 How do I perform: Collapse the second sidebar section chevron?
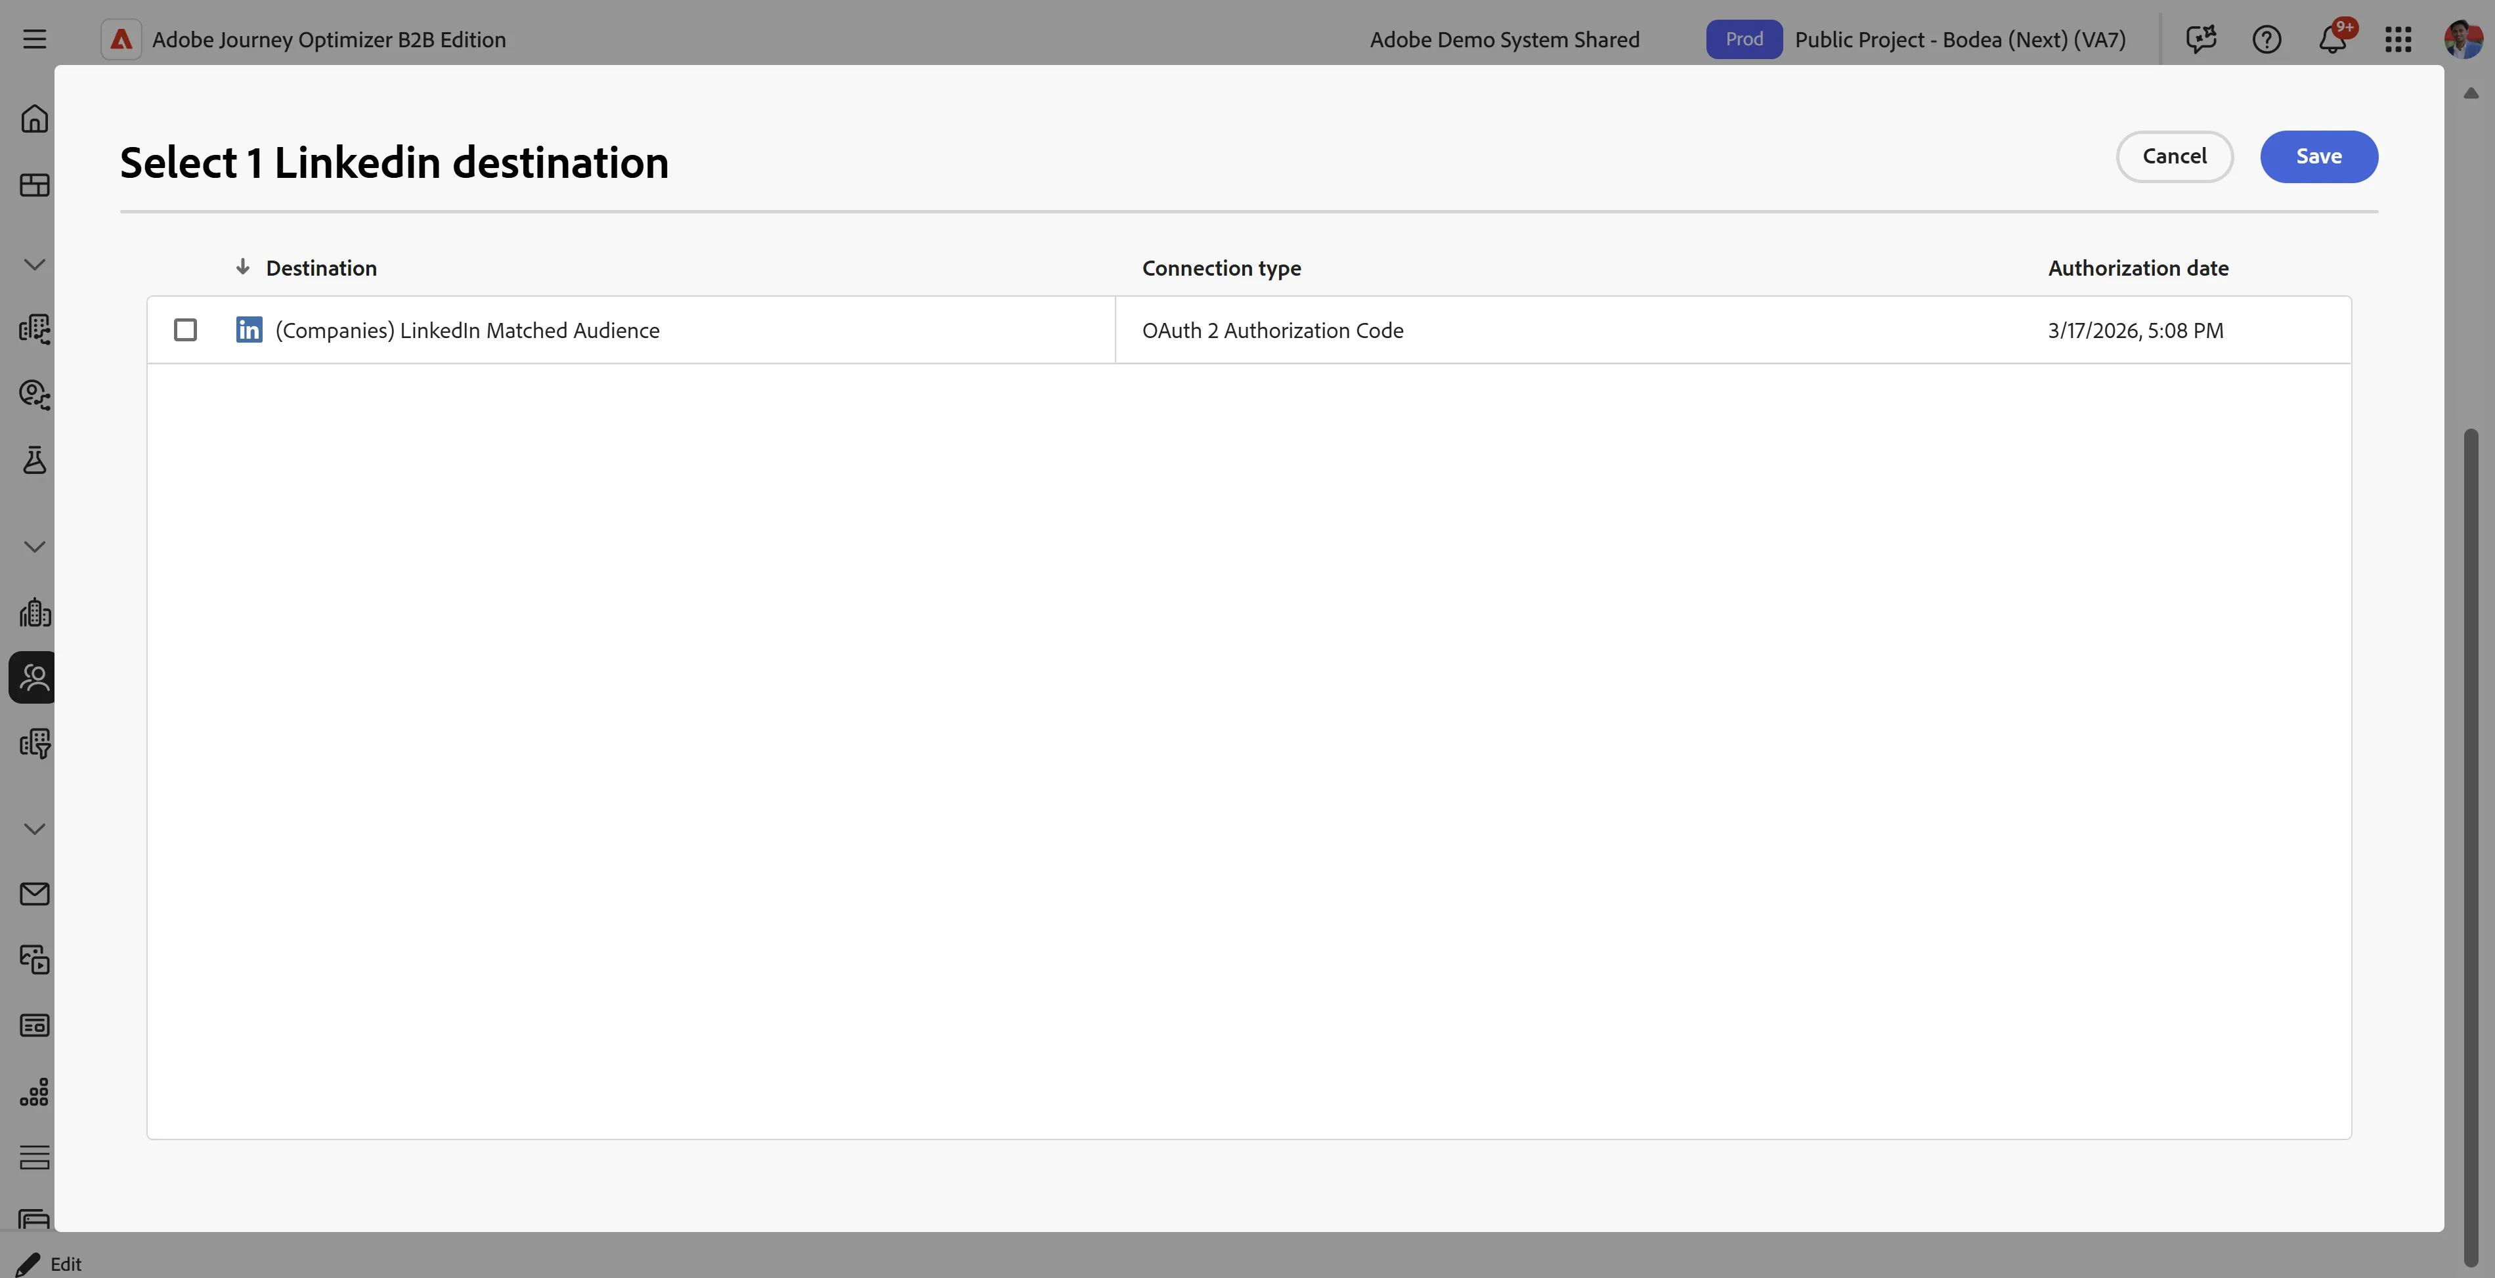pos(35,547)
